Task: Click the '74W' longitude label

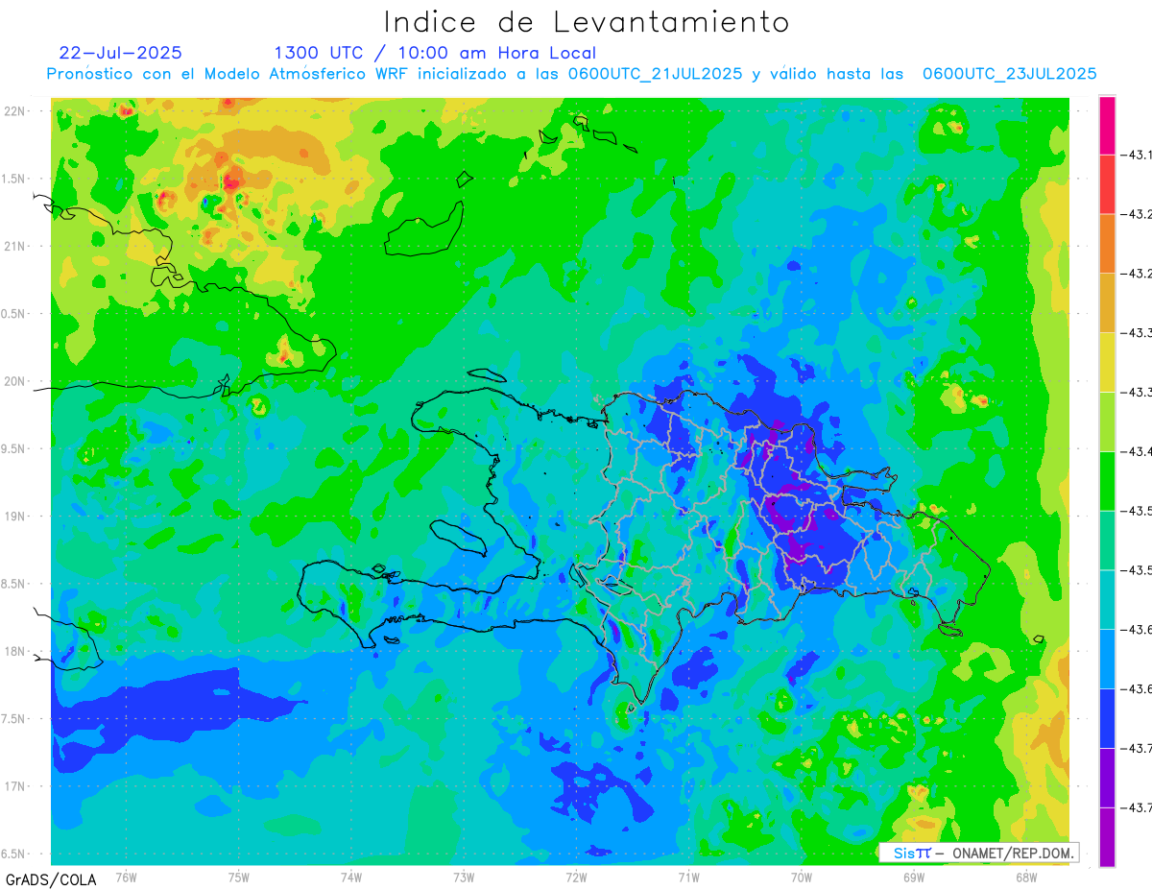Action: point(351,877)
